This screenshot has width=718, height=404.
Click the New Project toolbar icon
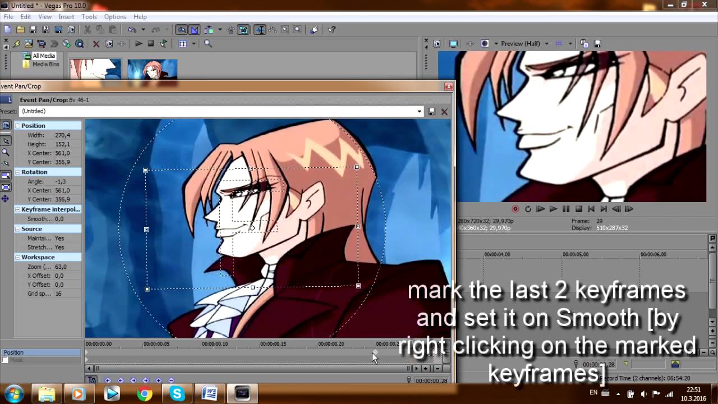tap(7, 29)
